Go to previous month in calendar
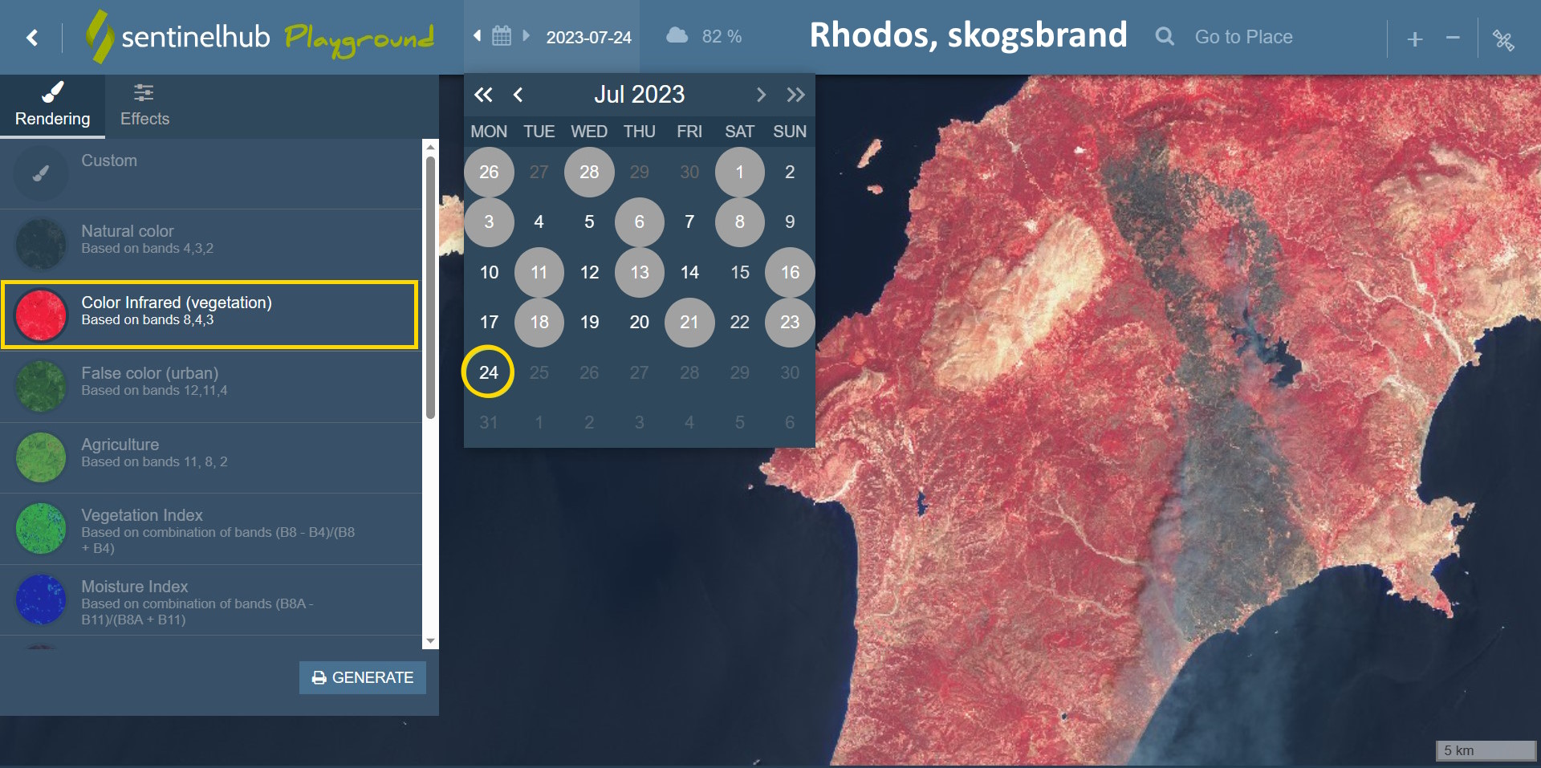The height and width of the screenshot is (768, 1541). tap(518, 95)
